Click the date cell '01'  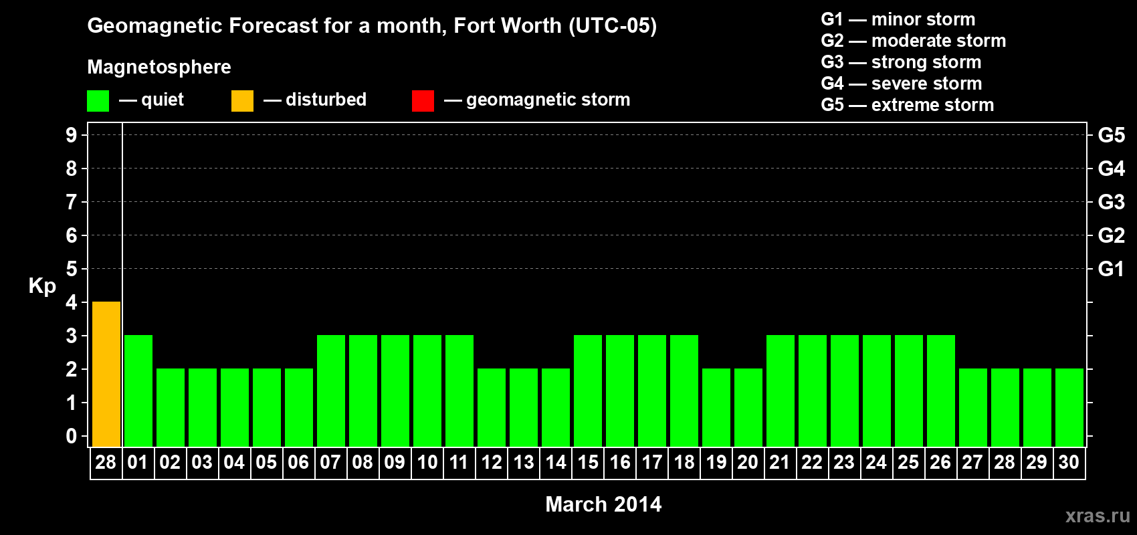coord(138,463)
